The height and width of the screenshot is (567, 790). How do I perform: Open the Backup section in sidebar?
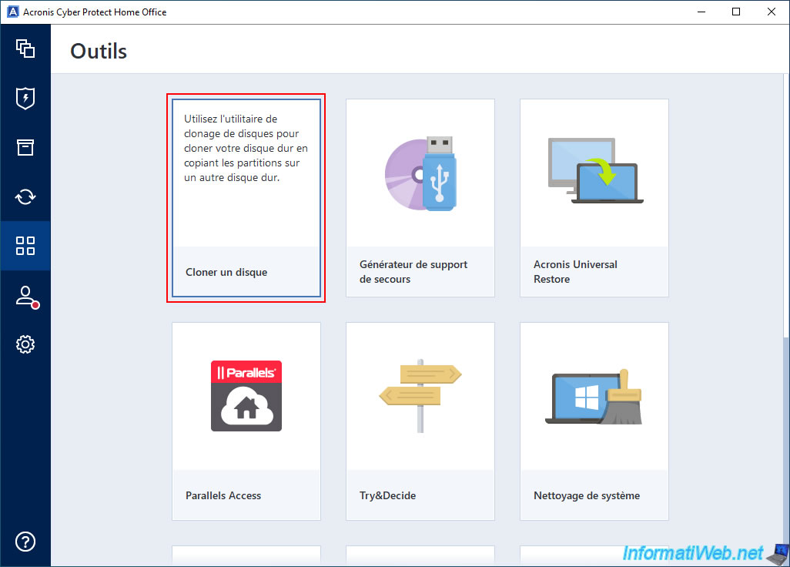(25, 49)
